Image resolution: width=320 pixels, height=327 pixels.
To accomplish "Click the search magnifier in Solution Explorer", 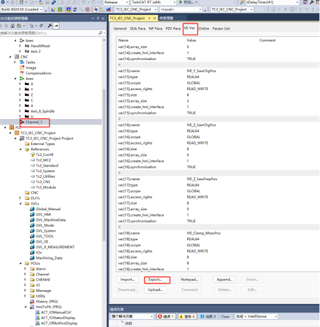I will (101, 33).
